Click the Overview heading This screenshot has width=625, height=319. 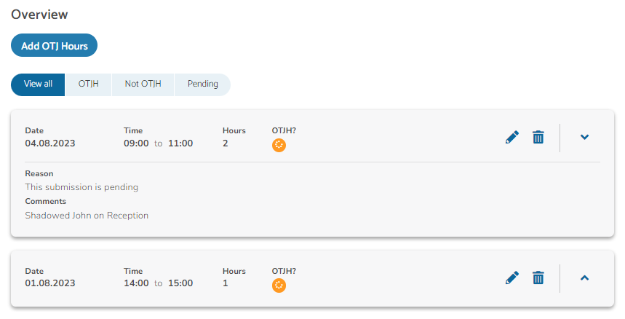click(39, 15)
